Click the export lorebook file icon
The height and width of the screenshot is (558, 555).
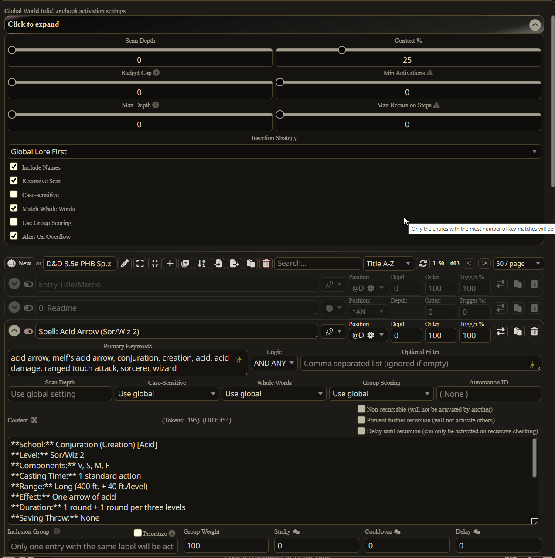click(x=234, y=263)
